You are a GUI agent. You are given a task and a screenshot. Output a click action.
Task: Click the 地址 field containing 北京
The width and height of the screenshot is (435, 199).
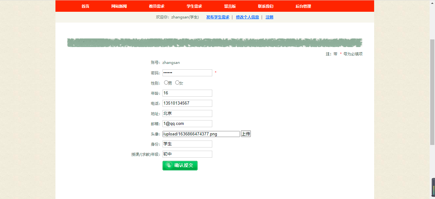click(187, 113)
